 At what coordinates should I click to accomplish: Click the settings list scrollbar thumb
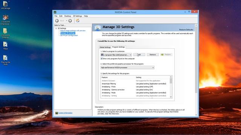pyautogui.click(x=171, y=81)
